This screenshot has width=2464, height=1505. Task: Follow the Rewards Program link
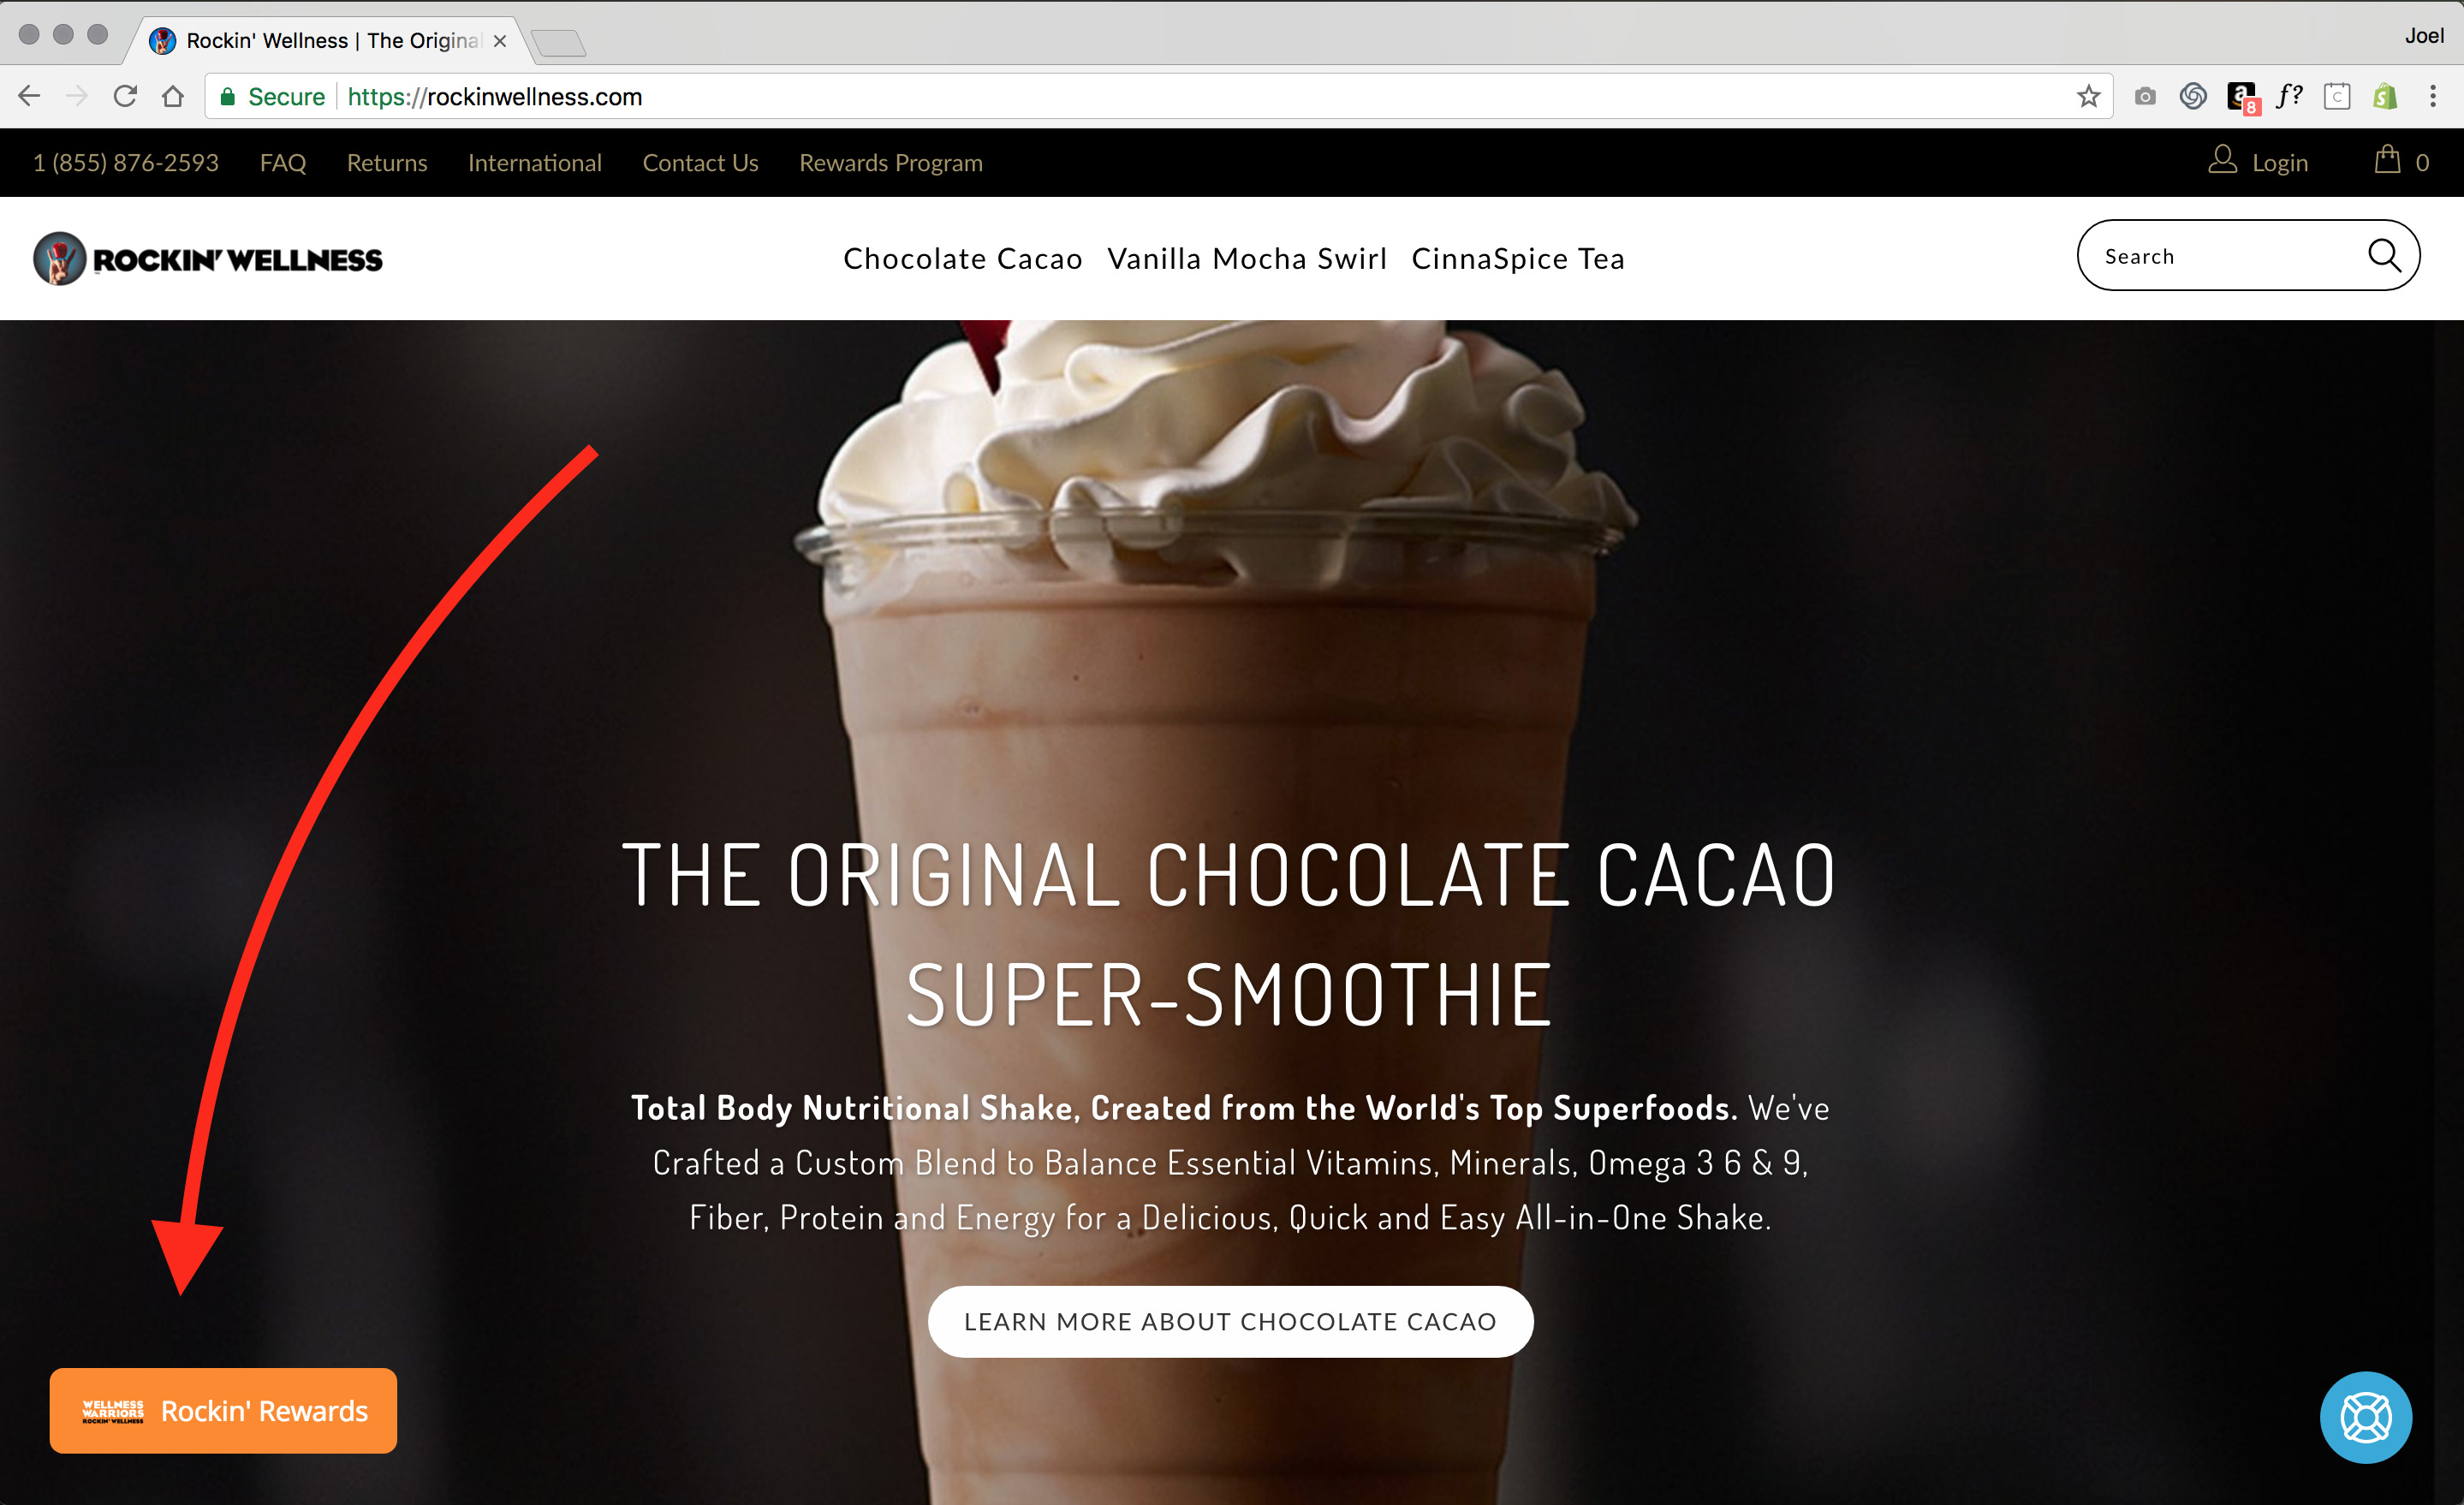pyautogui.click(x=891, y=162)
